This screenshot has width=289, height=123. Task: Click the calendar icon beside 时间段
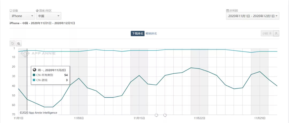tap(227, 11)
